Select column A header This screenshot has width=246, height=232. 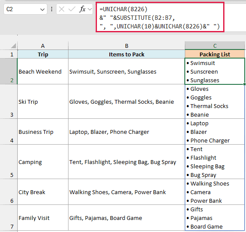pos(43,46)
